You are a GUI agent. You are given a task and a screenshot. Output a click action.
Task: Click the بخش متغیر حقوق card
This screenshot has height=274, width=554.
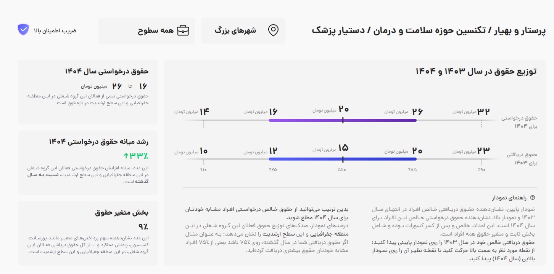(x=88, y=233)
